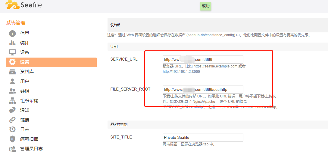Click the FILE_SERVER_ROOT input field
Image resolution: width=328 pixels, height=152 pixels.
click(x=203, y=89)
